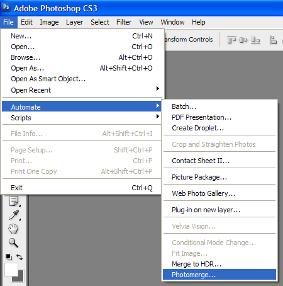The height and width of the screenshot is (286, 283).
Task: Expand the Scripts submenu arrow
Action: click(158, 116)
